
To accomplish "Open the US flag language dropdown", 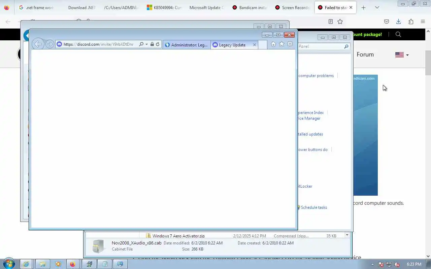I will [402, 55].
